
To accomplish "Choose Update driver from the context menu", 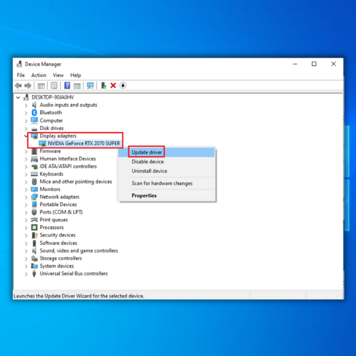I will pos(147,152).
